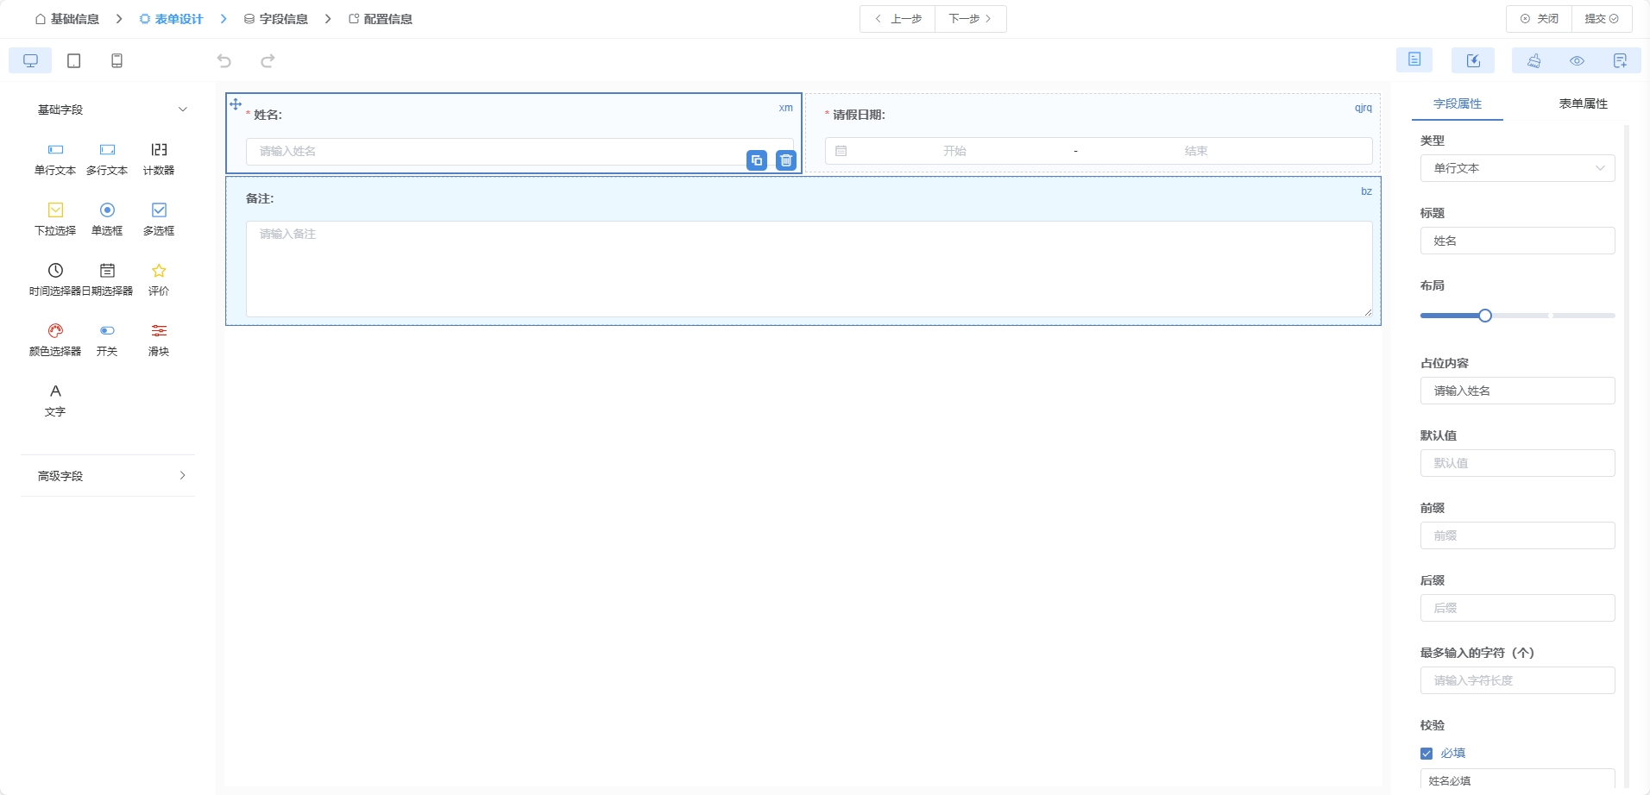Adjust the 布局 slider handle
Viewport: 1650px width, 795px height.
[1485, 316]
